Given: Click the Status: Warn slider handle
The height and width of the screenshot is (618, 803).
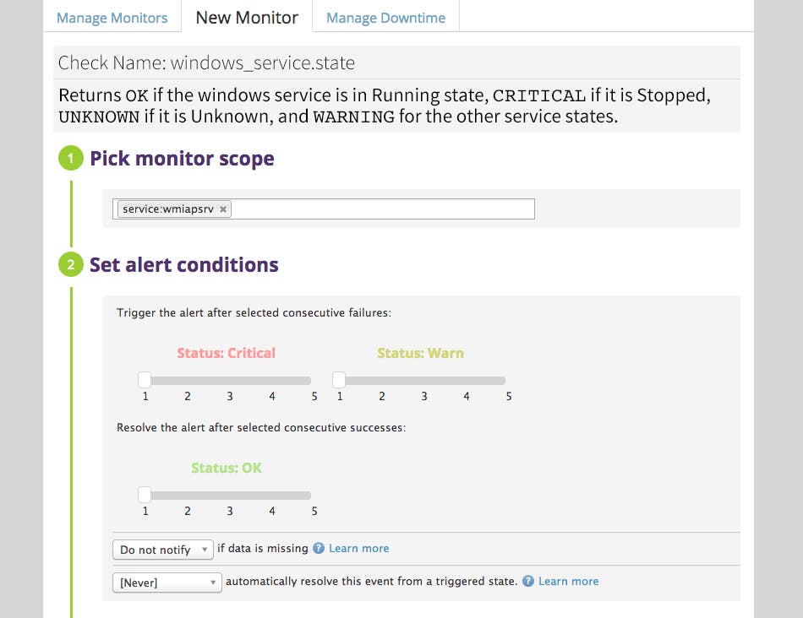Looking at the screenshot, I should coord(339,379).
